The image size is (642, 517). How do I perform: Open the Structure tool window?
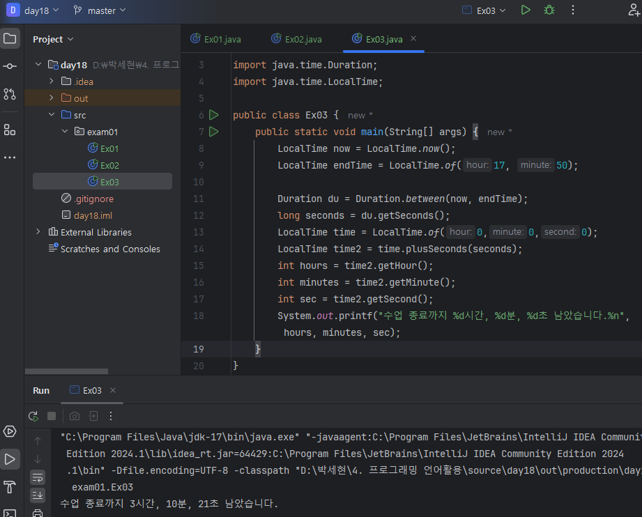click(10, 130)
